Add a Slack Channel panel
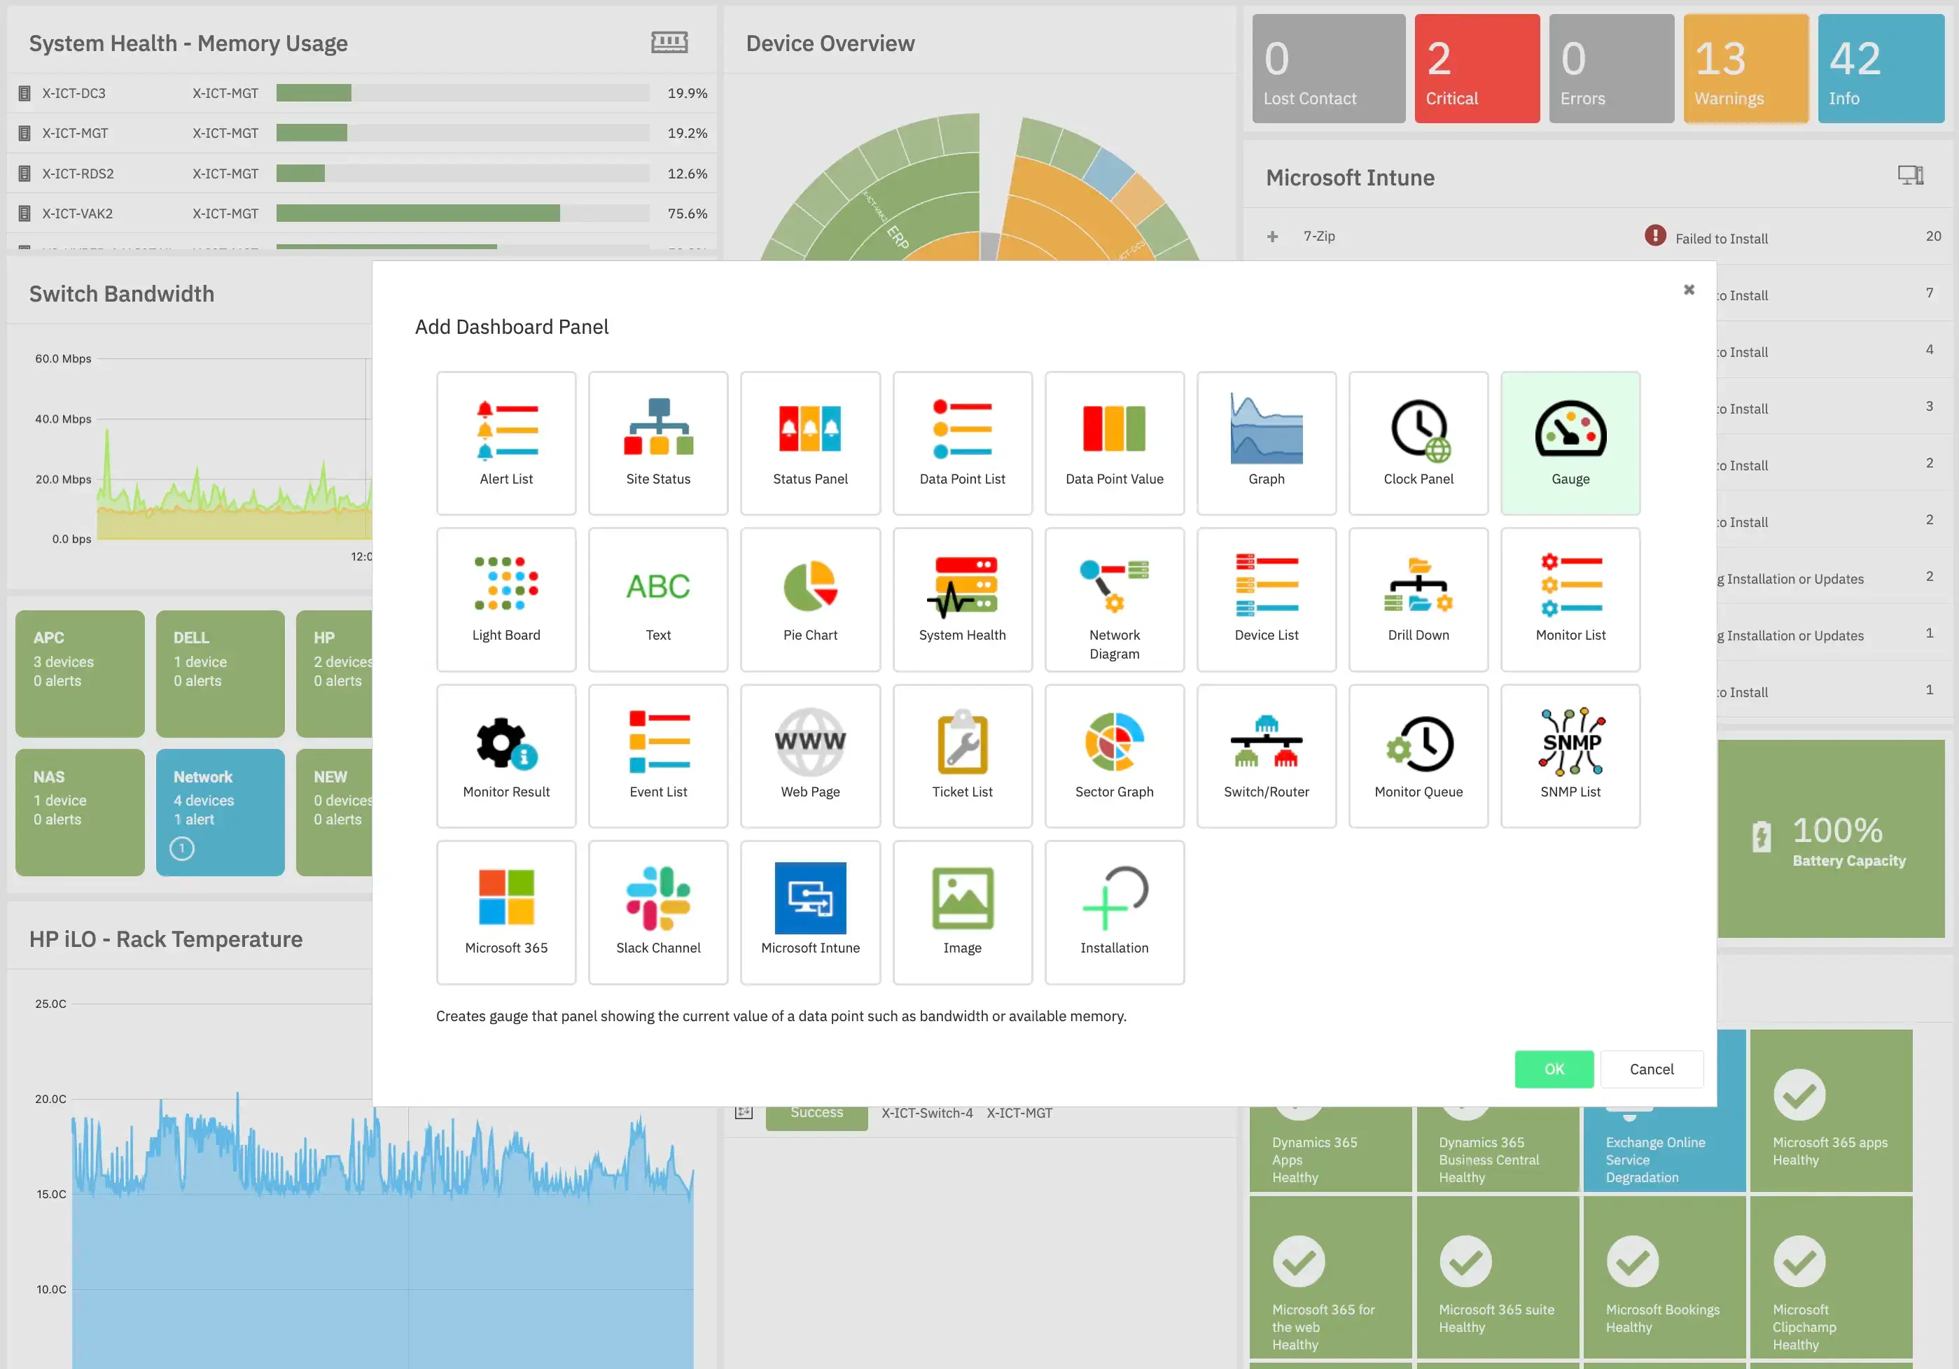 (x=658, y=912)
